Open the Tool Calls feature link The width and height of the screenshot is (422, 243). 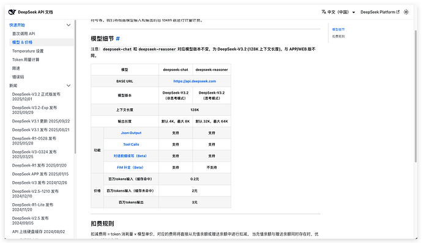[x=131, y=144]
